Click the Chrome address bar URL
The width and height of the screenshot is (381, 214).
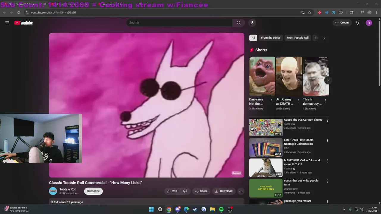(54, 12)
